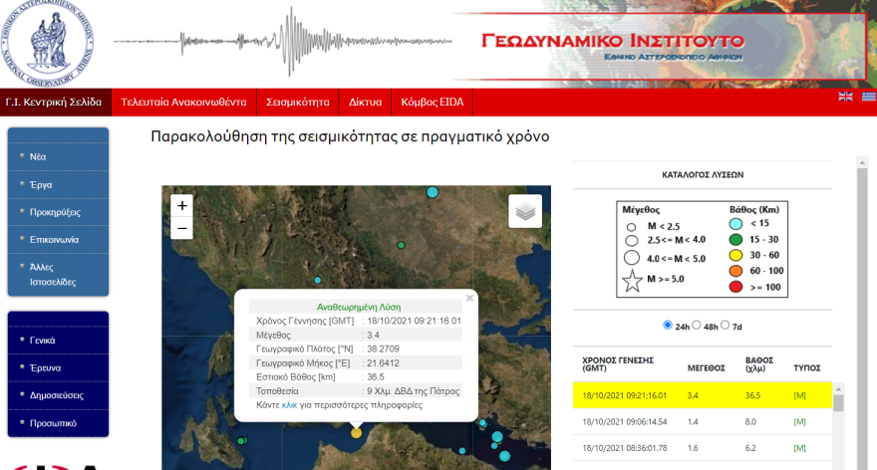Click the National Observatory of Athens logo
The image size is (877, 470).
click(x=47, y=44)
